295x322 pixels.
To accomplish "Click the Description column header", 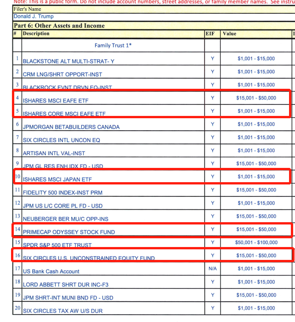I will pos(36,34).
